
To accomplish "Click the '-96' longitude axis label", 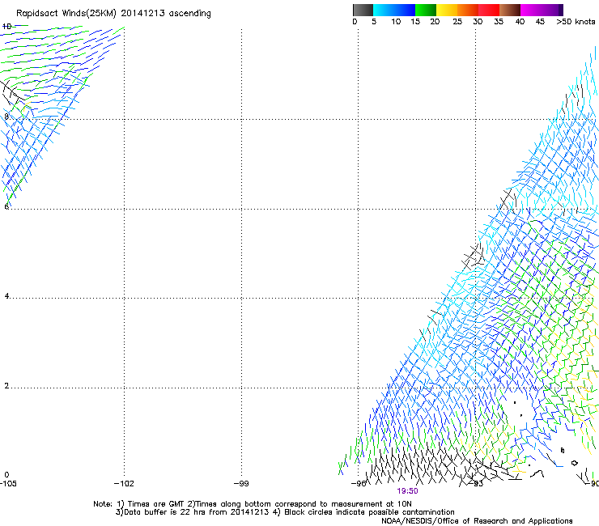I will pyautogui.click(x=359, y=484).
